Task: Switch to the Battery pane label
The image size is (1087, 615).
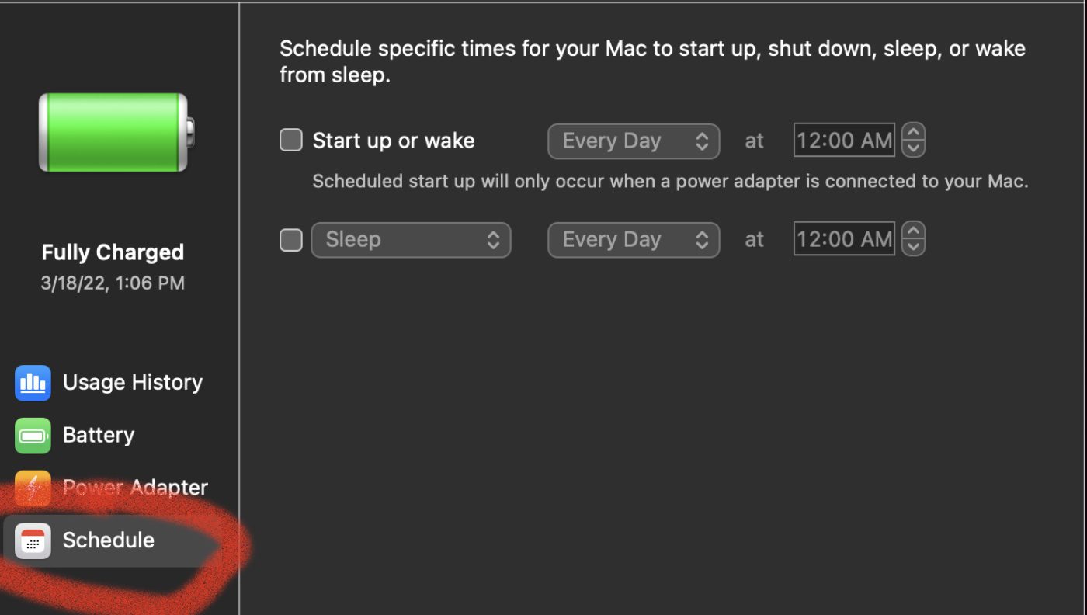Action: (99, 435)
